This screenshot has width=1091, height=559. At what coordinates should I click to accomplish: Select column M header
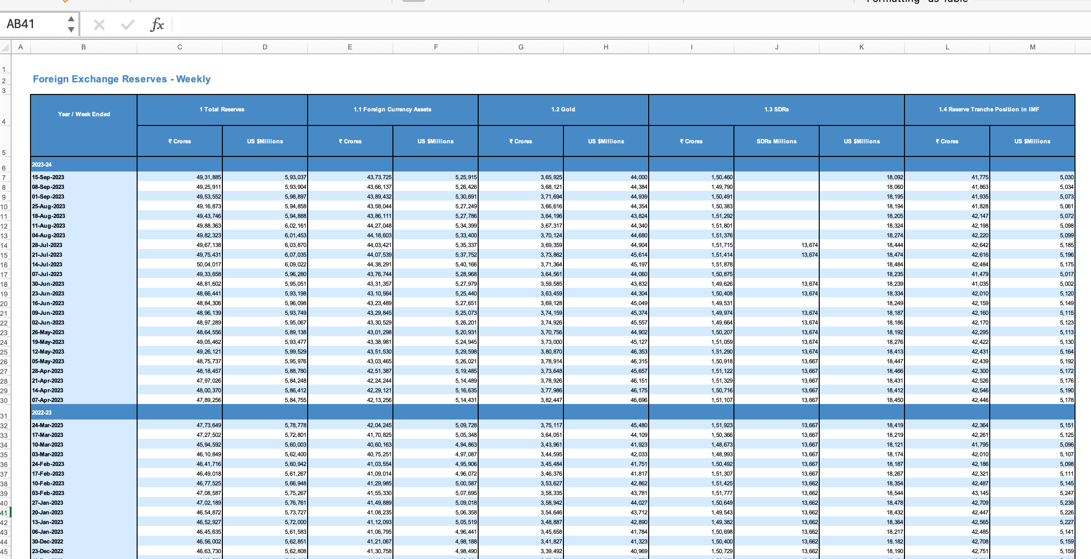1032,47
